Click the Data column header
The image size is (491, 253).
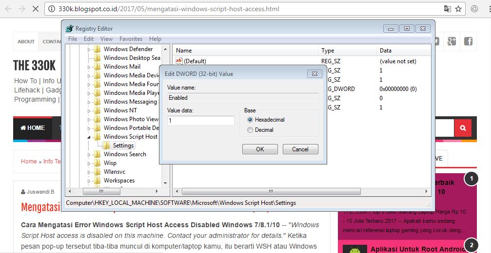[x=403, y=50]
